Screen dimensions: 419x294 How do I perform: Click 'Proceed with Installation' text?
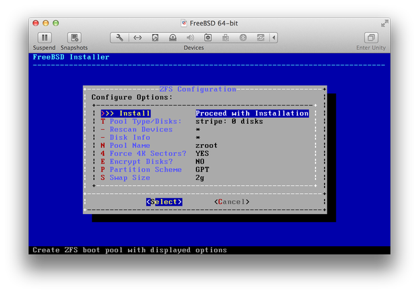pos(252,113)
